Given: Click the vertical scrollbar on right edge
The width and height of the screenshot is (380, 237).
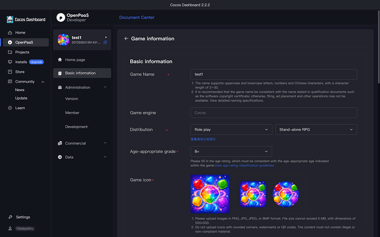Looking at the screenshot, I should point(378,47).
